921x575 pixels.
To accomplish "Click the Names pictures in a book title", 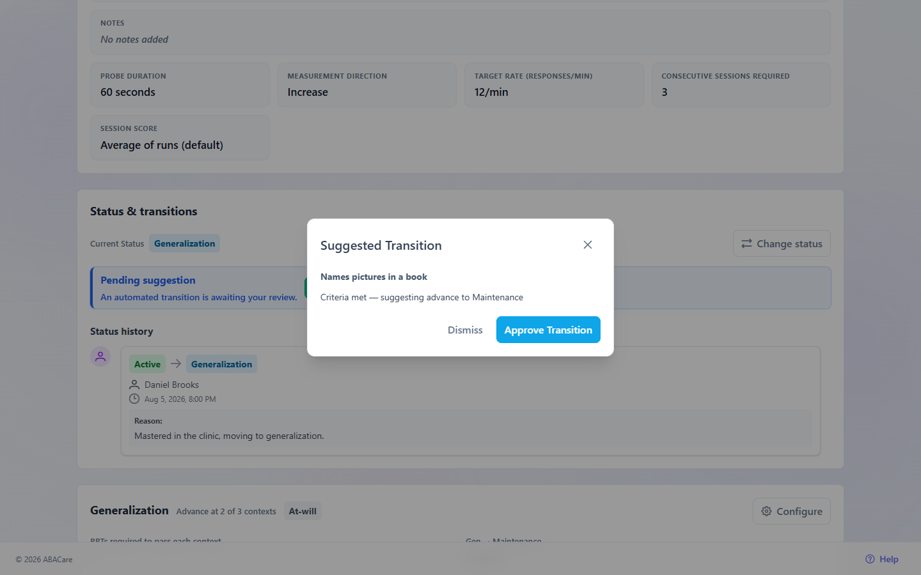I will 374,277.
